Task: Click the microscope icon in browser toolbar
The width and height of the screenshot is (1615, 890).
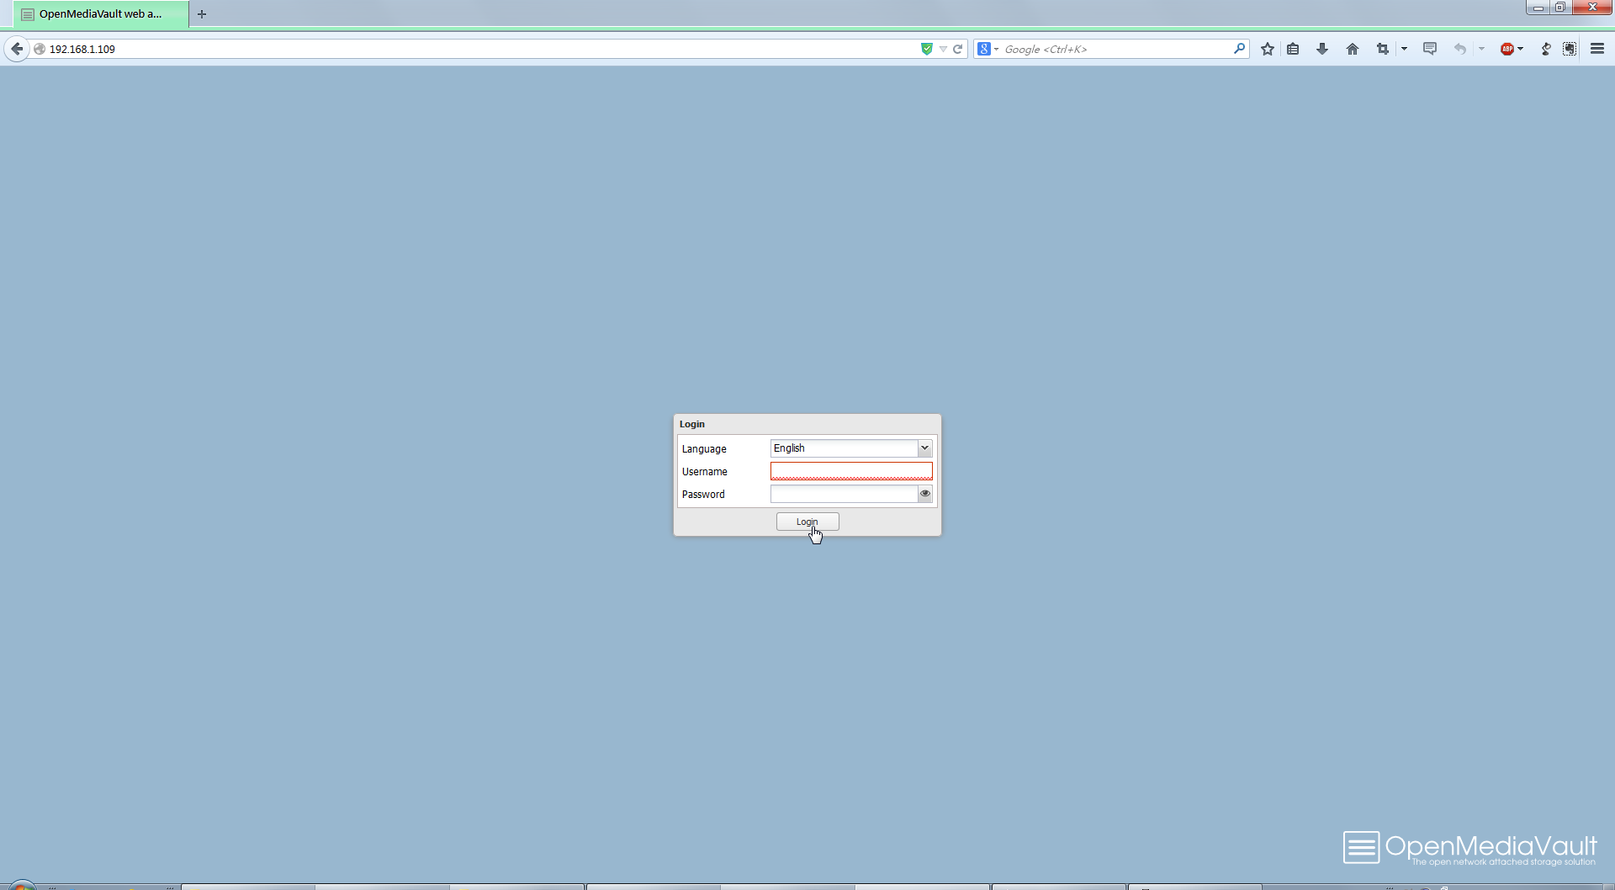Action: (x=1545, y=49)
